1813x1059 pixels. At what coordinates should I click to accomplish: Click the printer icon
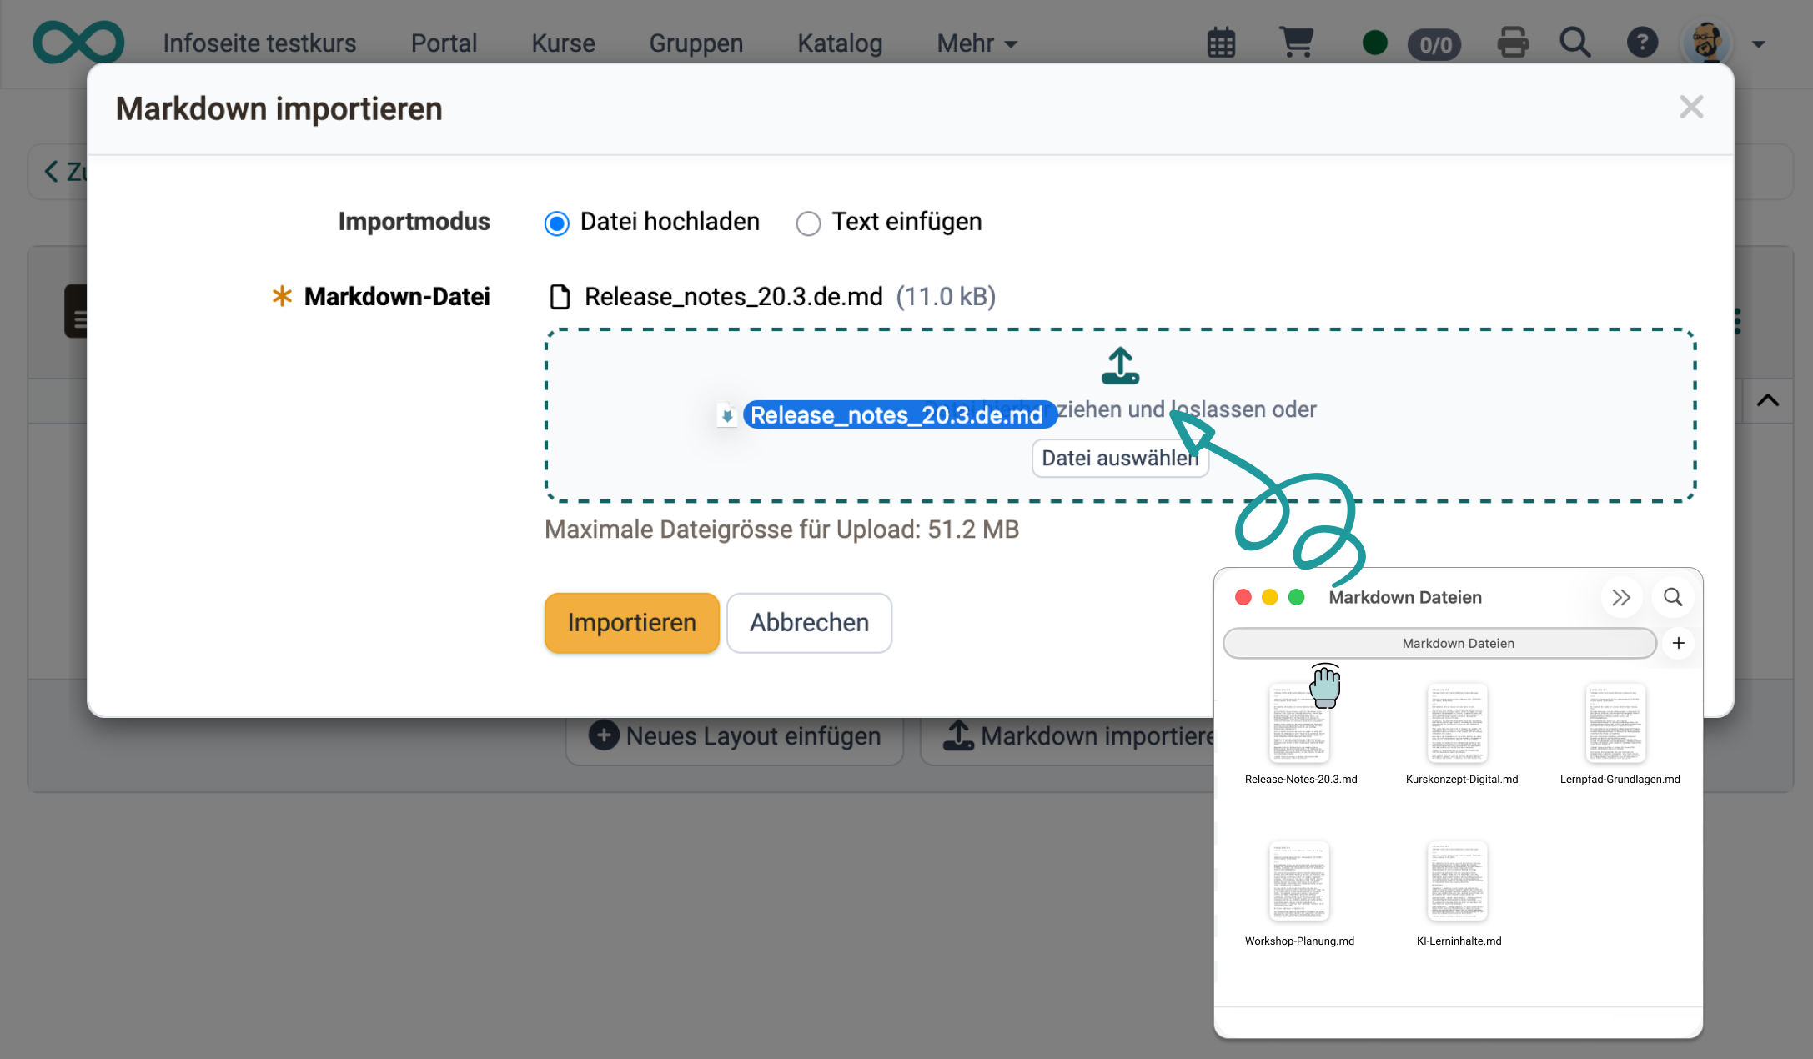pos(1512,43)
